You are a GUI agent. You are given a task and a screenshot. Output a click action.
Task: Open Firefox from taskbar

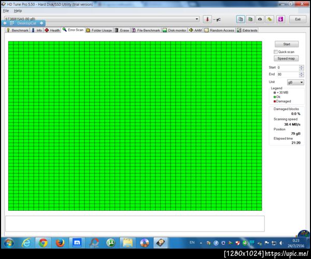(x=60, y=243)
